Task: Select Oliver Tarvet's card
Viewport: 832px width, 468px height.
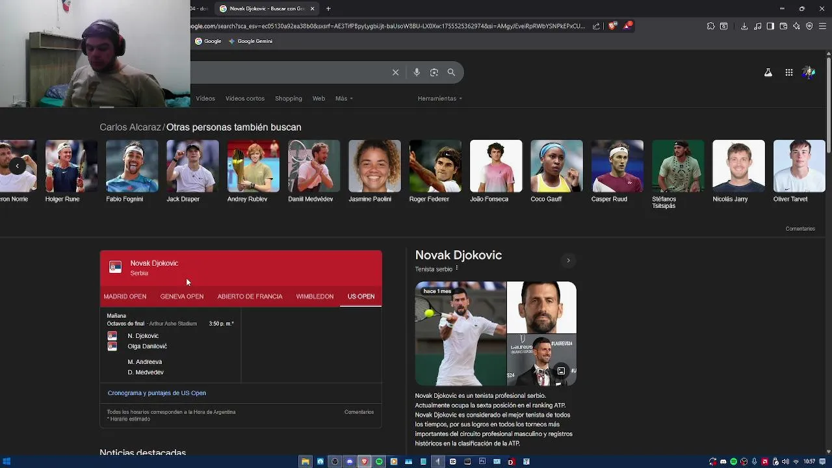Action: [799, 172]
